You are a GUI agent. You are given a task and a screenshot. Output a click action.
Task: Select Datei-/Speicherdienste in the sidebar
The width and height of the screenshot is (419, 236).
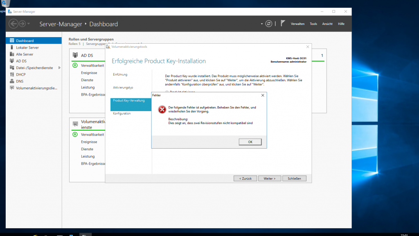(34, 68)
